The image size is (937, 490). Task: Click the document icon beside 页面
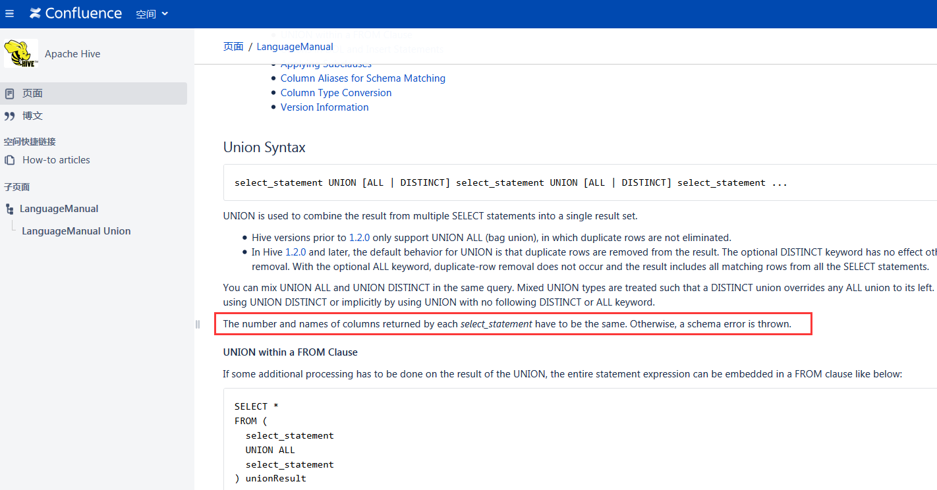coord(9,93)
